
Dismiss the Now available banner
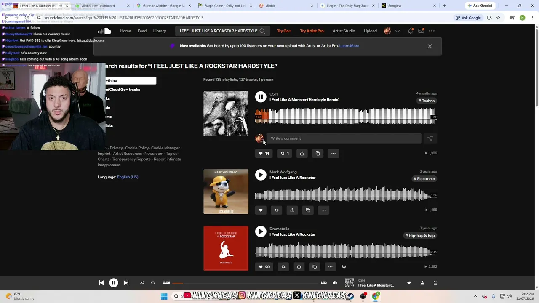point(430,46)
